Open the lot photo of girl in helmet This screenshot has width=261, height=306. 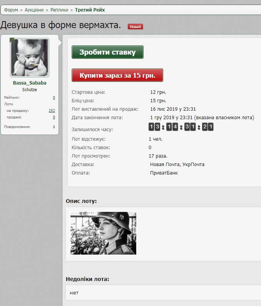point(103,233)
